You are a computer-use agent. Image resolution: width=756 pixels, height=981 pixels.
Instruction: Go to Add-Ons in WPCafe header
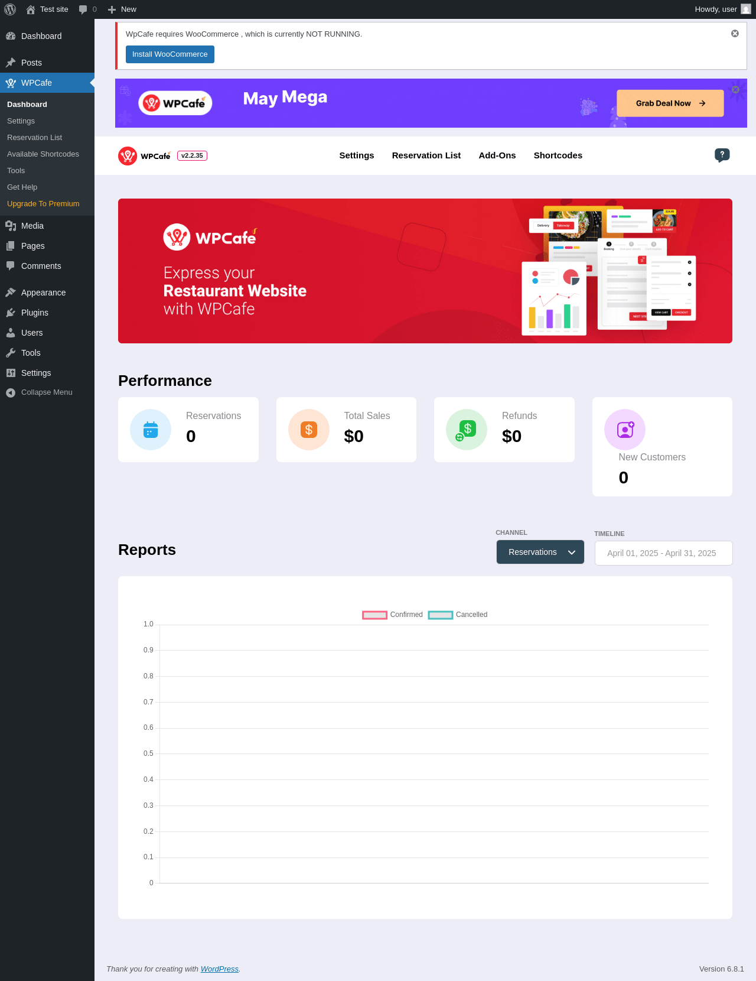click(497, 155)
